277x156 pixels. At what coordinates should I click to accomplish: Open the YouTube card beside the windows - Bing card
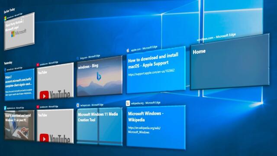[x=55, y=81]
